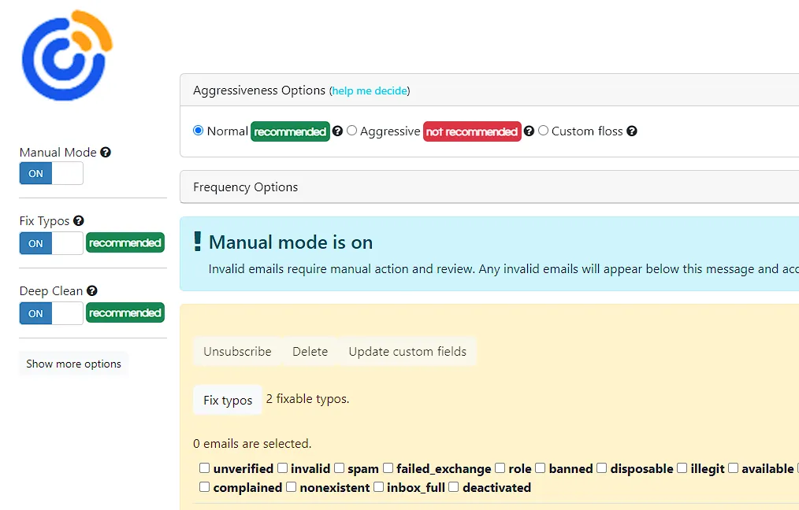Check the illegit filter checkbox
799x510 pixels.
682,468
